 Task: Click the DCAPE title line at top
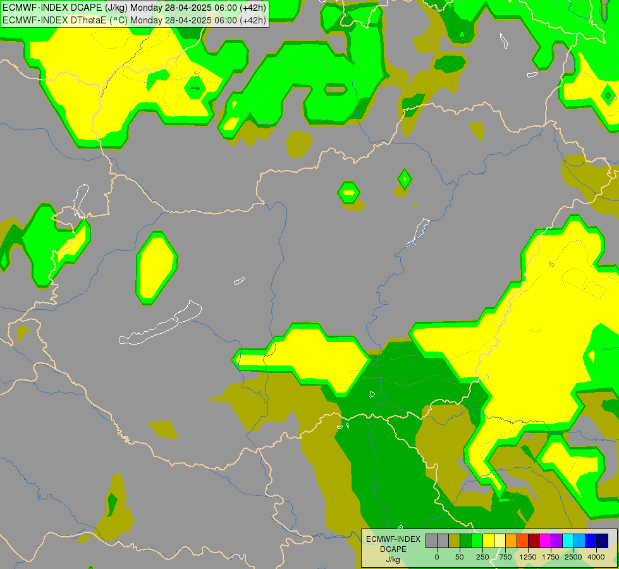[x=134, y=8]
